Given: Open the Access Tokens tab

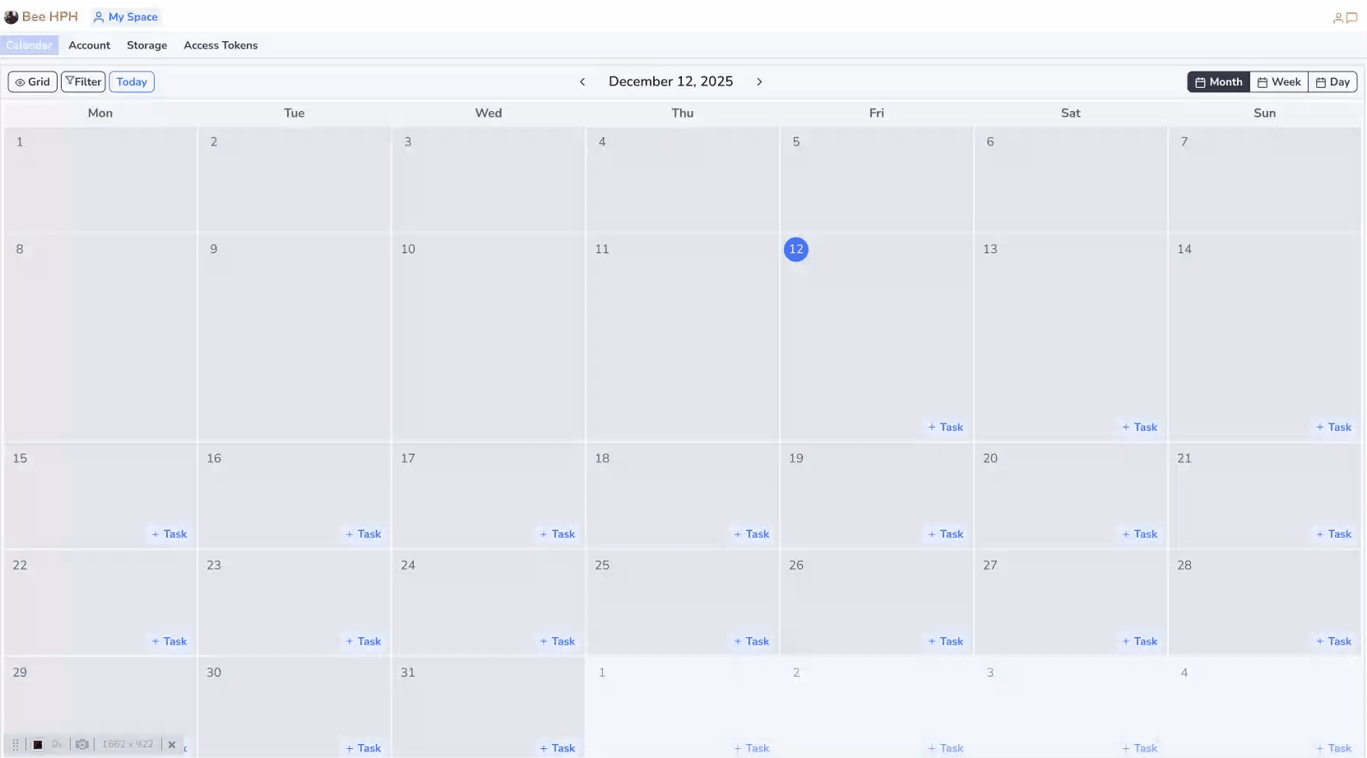Looking at the screenshot, I should (220, 45).
